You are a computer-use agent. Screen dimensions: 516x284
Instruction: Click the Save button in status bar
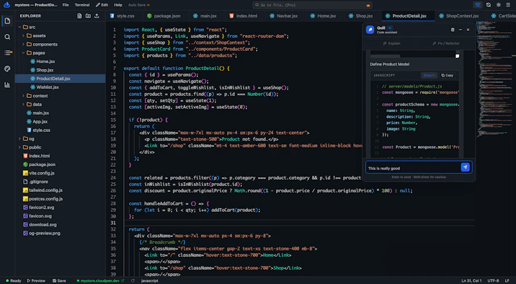coord(59,281)
